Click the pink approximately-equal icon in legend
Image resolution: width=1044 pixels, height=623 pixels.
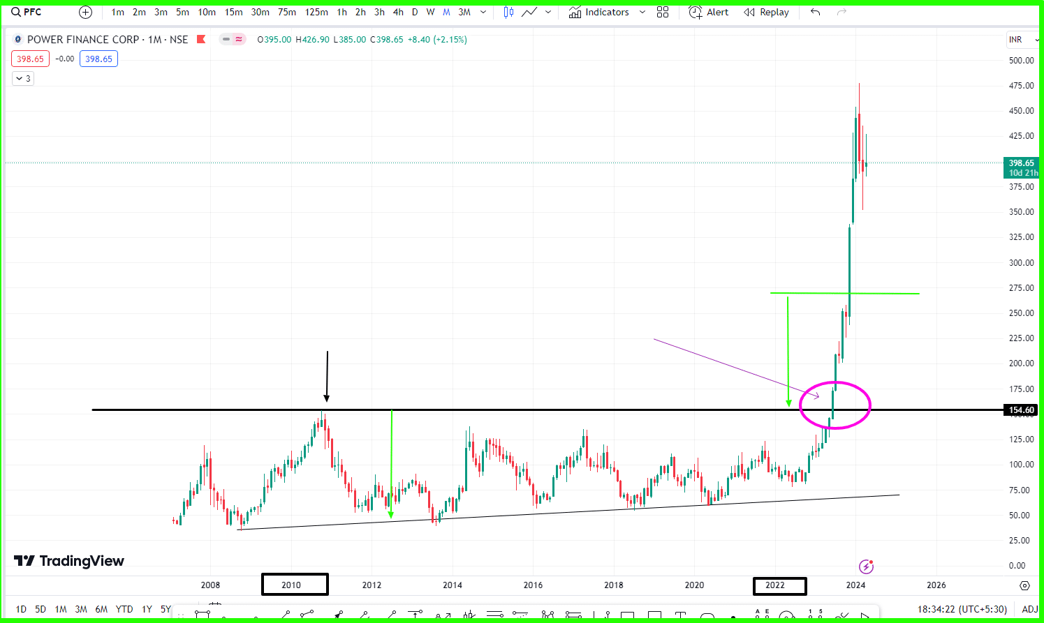pyautogui.click(x=239, y=40)
